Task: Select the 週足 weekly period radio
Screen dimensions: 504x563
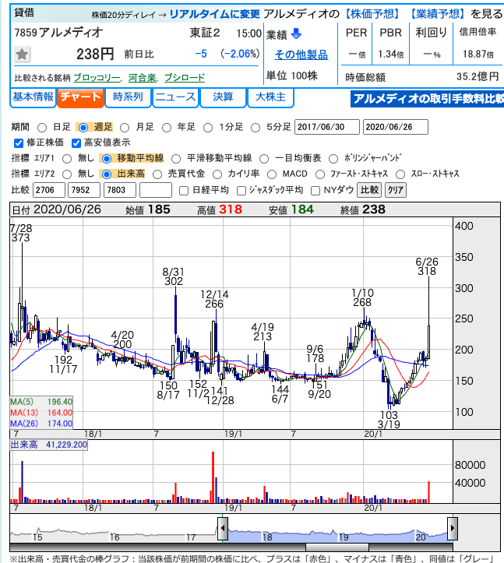Action: pos(83,128)
